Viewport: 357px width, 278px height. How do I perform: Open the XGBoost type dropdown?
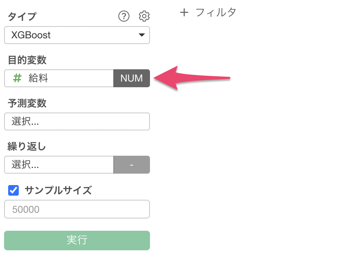pyautogui.click(x=77, y=35)
